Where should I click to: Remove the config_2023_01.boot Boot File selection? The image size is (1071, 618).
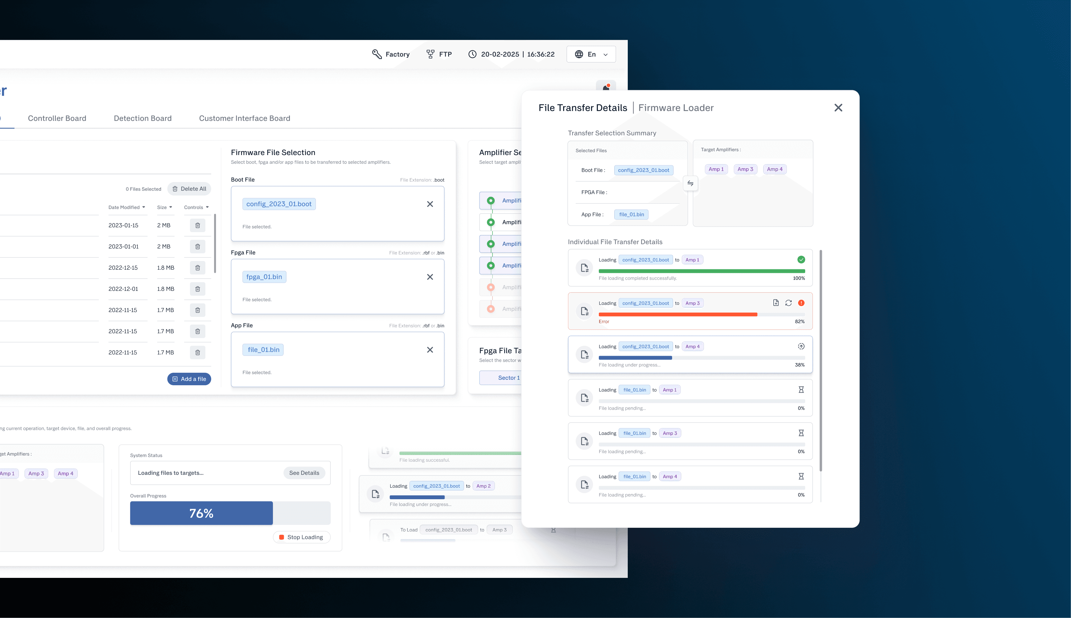coord(430,204)
